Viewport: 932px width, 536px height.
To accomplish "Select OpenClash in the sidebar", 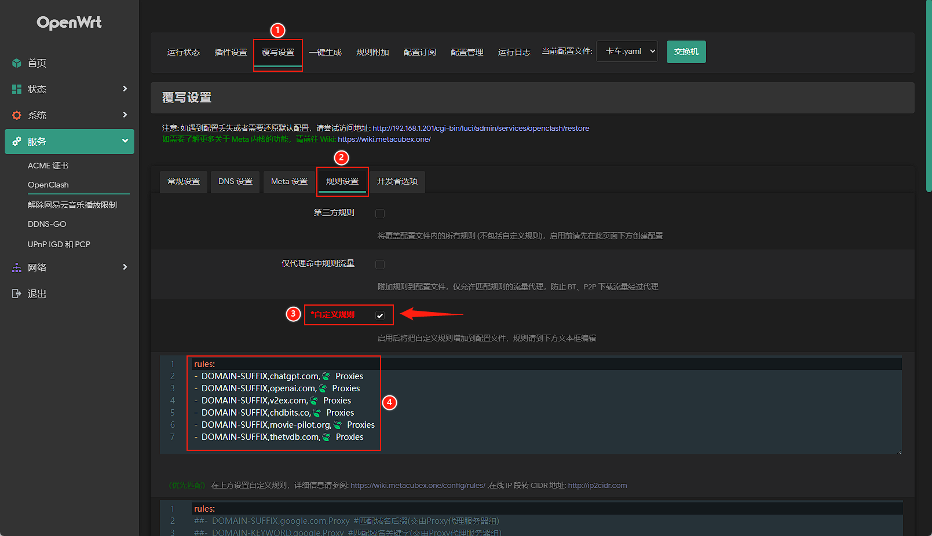I will point(48,185).
